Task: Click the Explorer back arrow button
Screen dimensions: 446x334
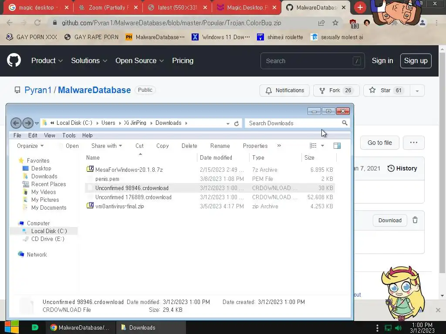Action: (16, 123)
